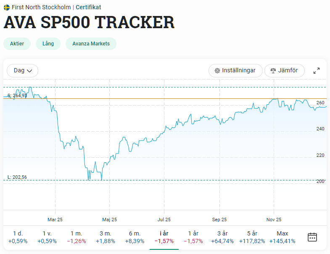The width and height of the screenshot is (330, 254).
Task: Click the Swedish flag icon
Action: click(x=7, y=8)
